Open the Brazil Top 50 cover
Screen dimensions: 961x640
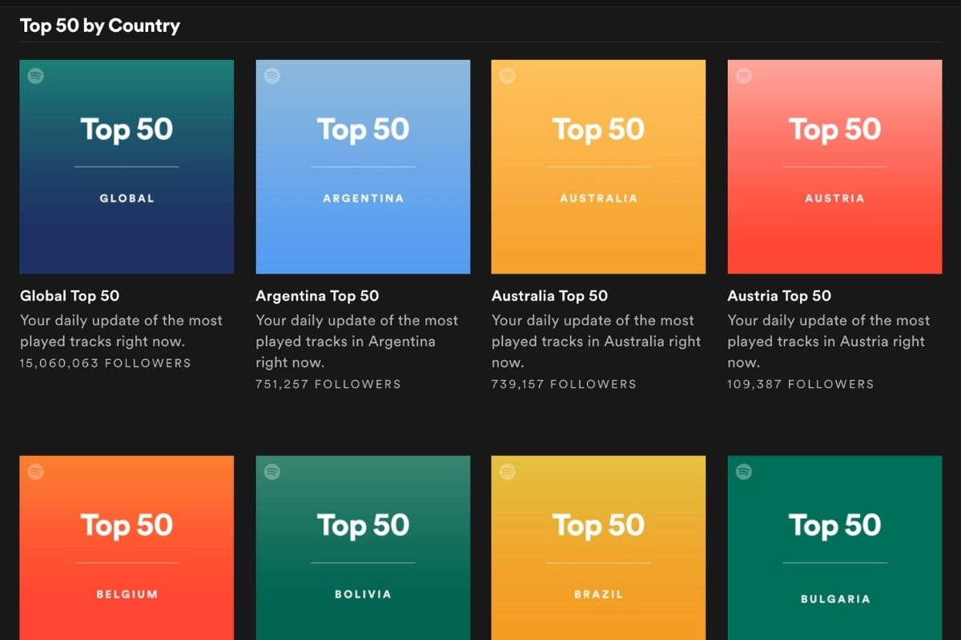coord(598,548)
